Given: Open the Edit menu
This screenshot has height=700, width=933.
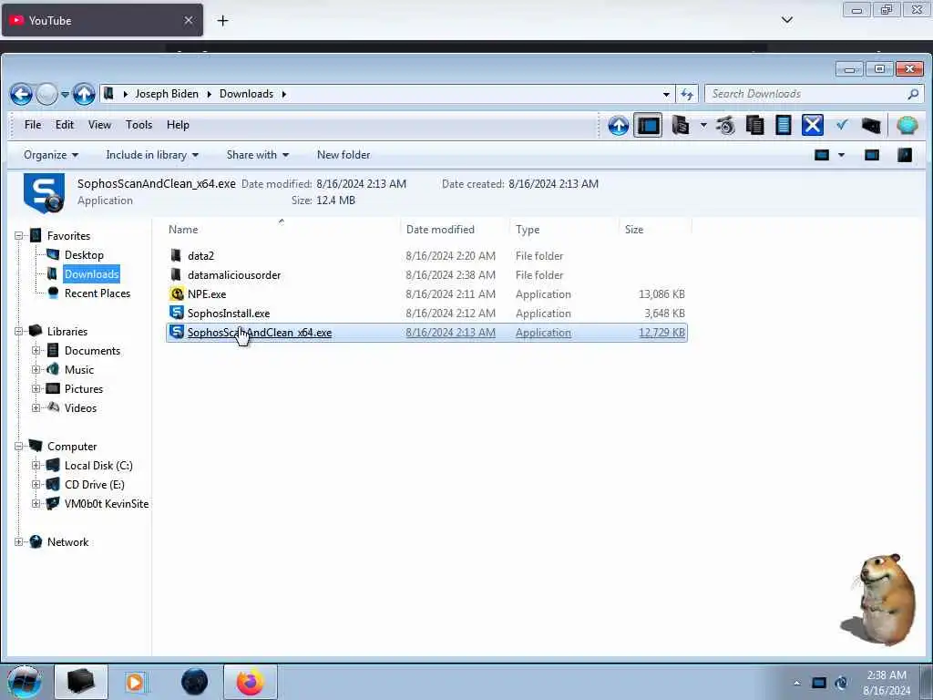Looking at the screenshot, I should click(x=65, y=125).
